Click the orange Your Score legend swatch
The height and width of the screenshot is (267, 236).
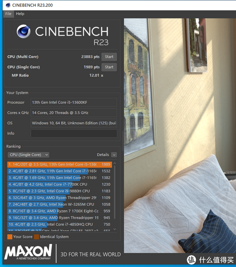(x=10, y=237)
